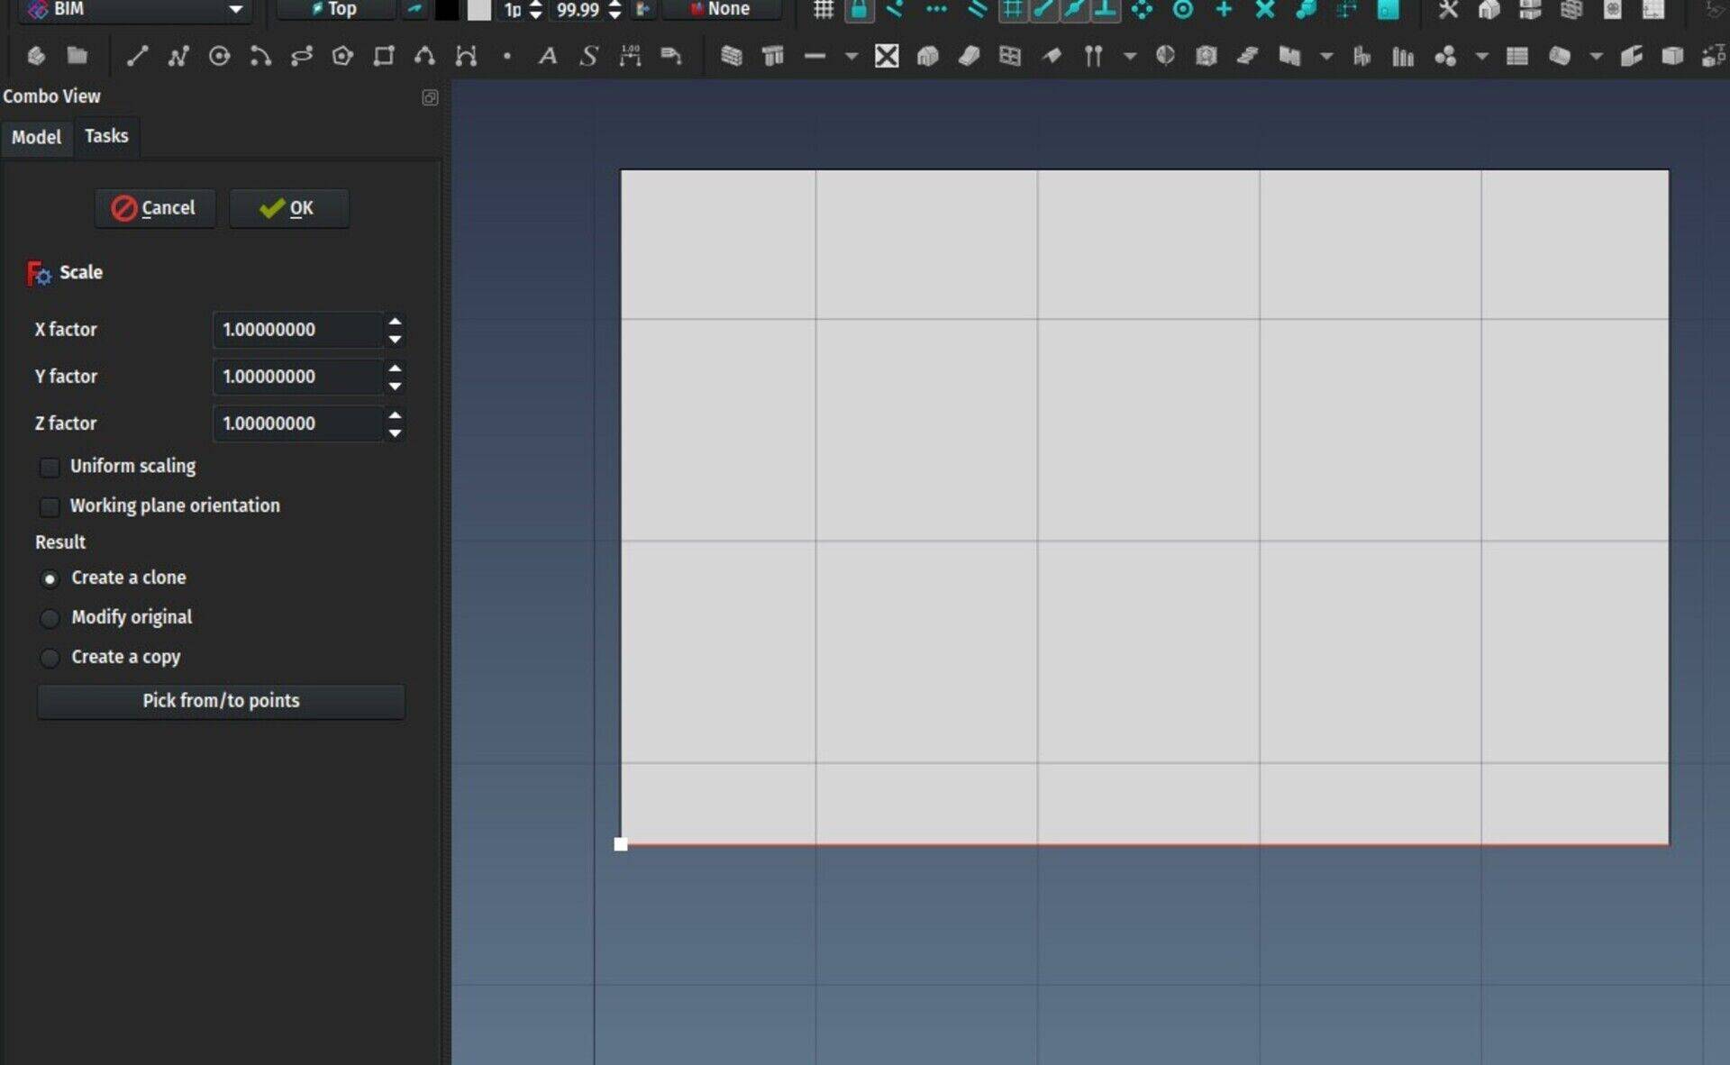Switch to the Model tab
The image size is (1730, 1065).
(x=36, y=137)
